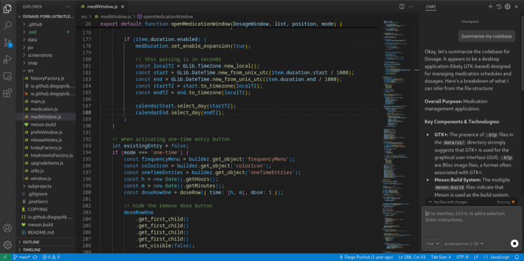Stop the running chat response
This screenshot has height=261, width=524.
tap(514, 243)
